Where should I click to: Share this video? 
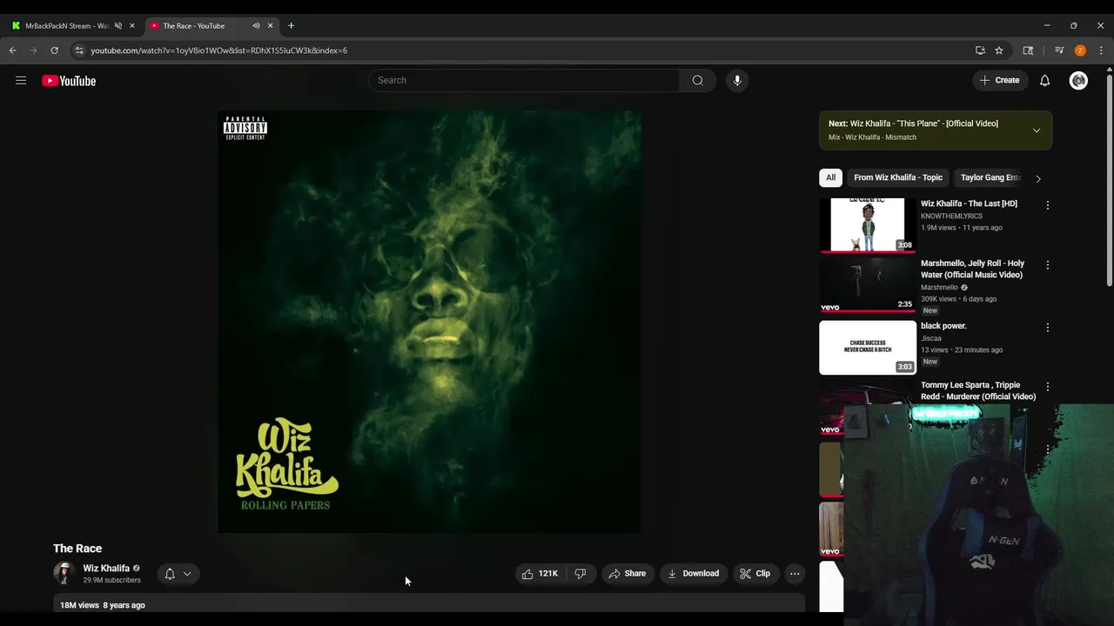click(627, 574)
